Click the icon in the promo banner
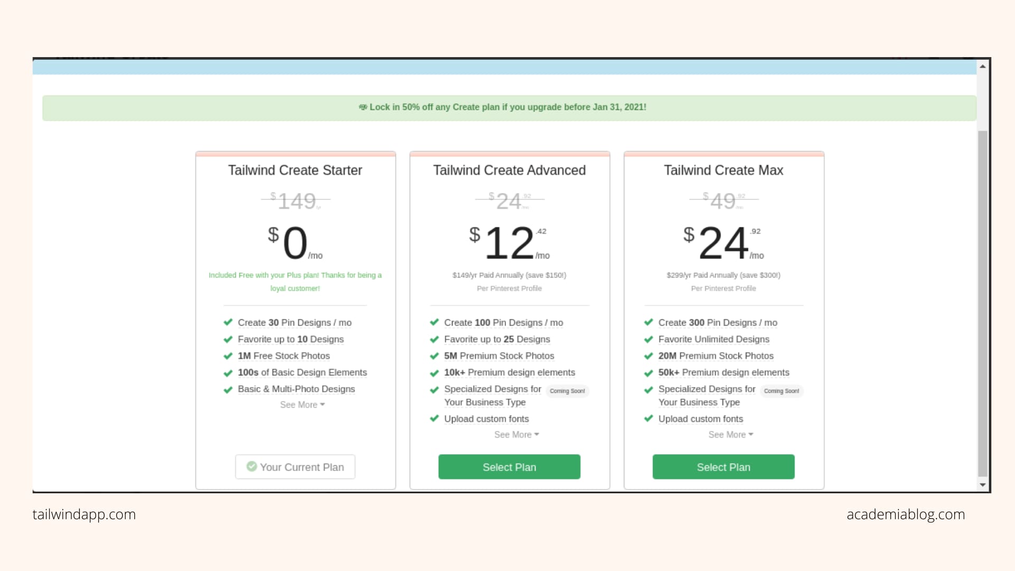This screenshot has width=1015, height=571. [x=363, y=107]
